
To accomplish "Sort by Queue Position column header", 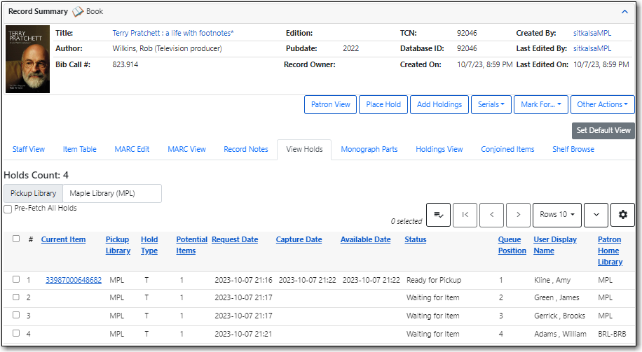I will coord(512,245).
